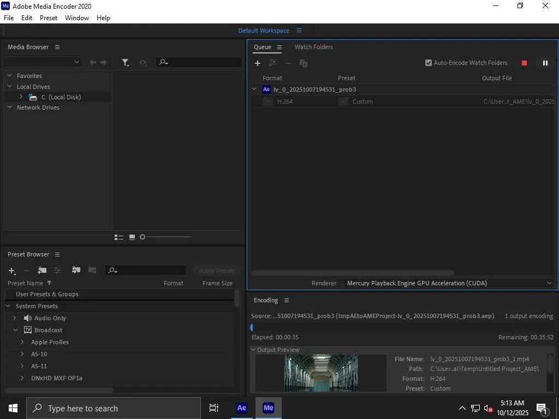Switch to the Queue tab
559x419 pixels.
click(263, 47)
